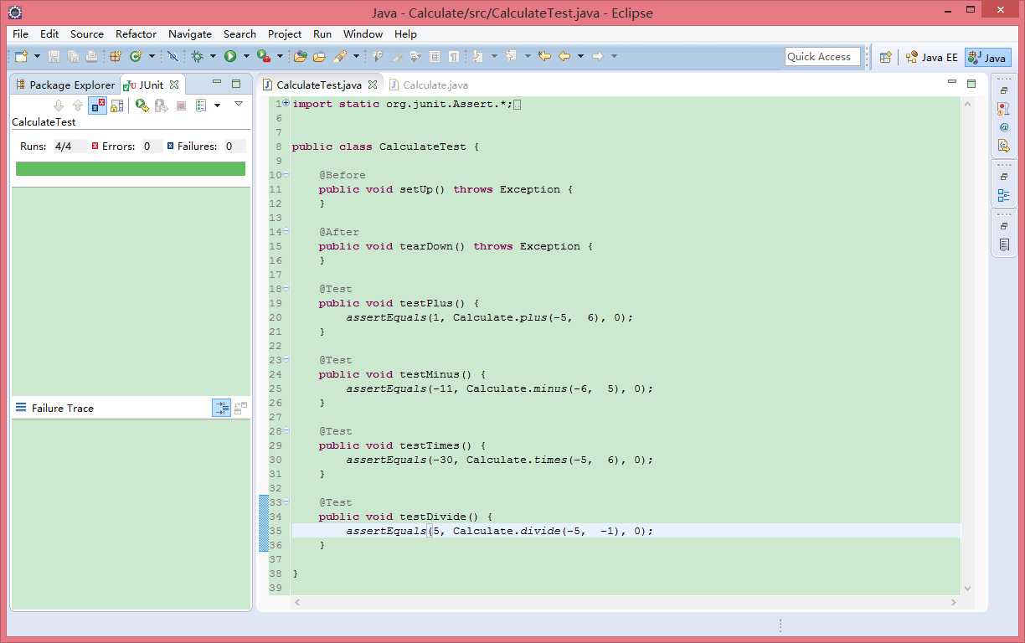Click the New Java Class icon
This screenshot has height=643, width=1025.
136,56
